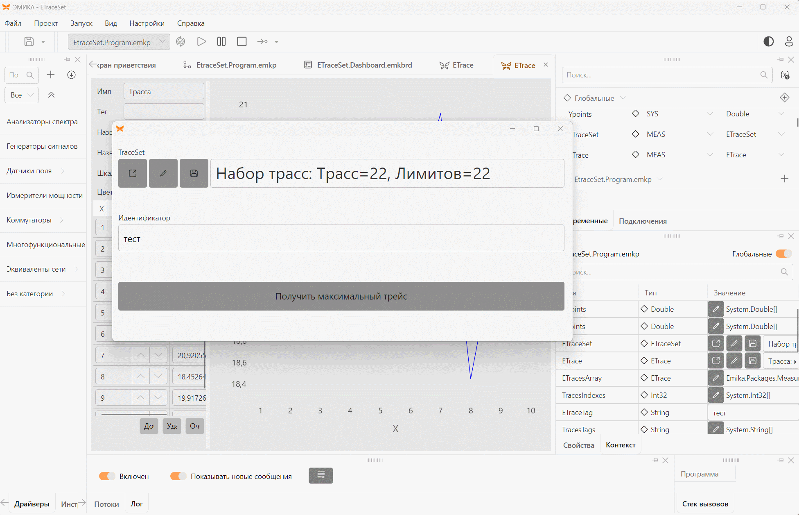Open the Запуск menu

pyautogui.click(x=81, y=23)
